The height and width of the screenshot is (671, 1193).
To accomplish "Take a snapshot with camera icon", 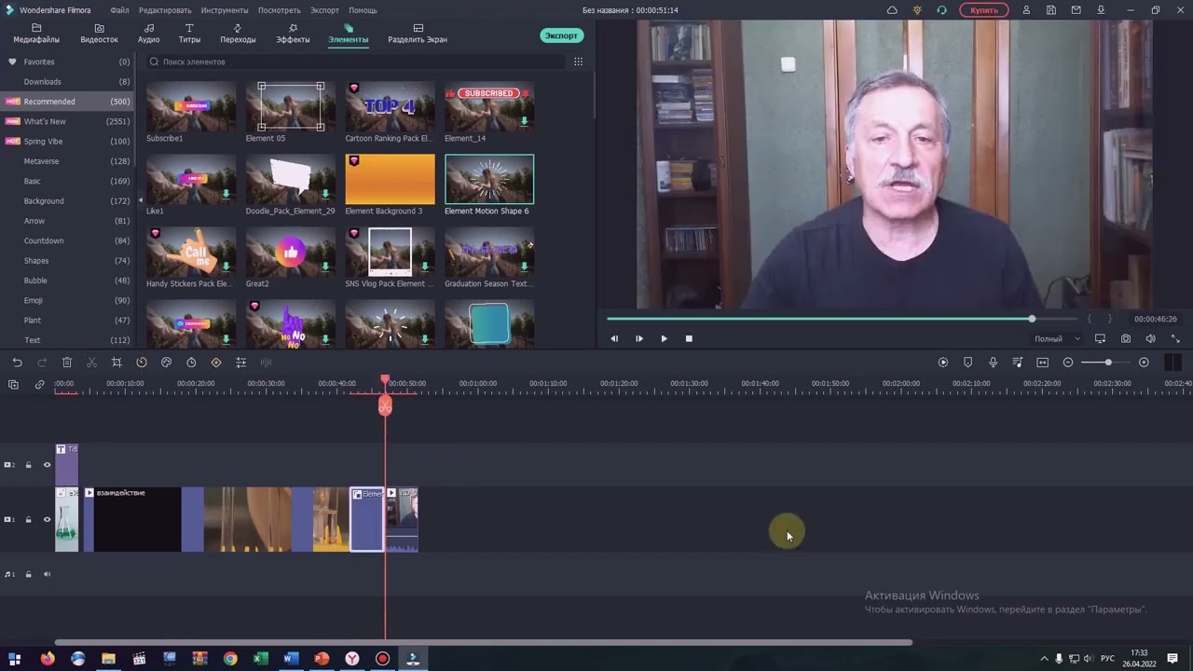I will pyautogui.click(x=1126, y=339).
